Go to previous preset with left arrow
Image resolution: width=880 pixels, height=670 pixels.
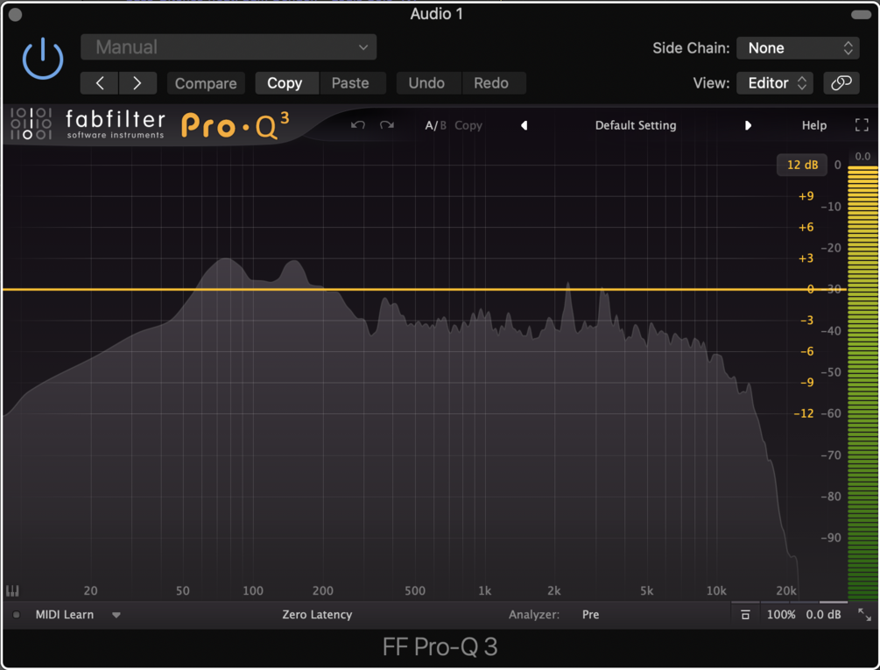pyautogui.click(x=99, y=83)
